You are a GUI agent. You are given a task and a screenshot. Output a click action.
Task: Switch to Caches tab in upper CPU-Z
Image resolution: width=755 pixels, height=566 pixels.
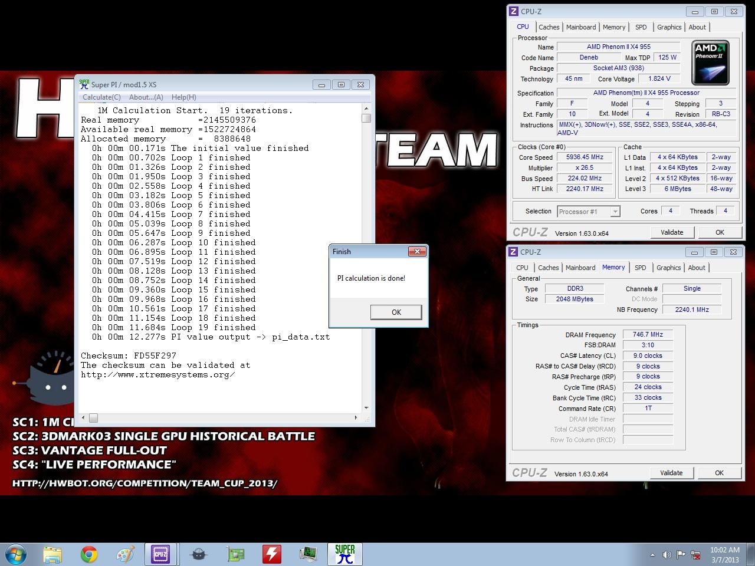pyautogui.click(x=549, y=27)
